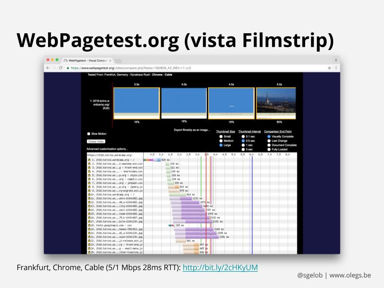
Task: Choose Document Complete end point
Action: tap(269, 145)
